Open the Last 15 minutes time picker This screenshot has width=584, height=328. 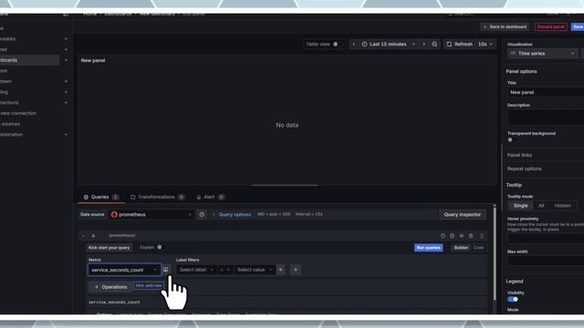pyautogui.click(x=389, y=45)
